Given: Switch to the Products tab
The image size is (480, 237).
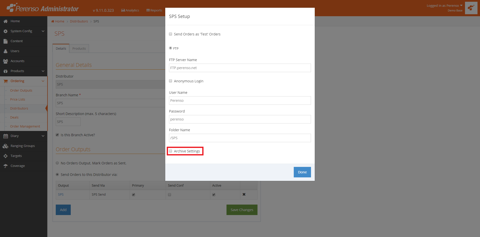Looking at the screenshot, I should 79,48.
